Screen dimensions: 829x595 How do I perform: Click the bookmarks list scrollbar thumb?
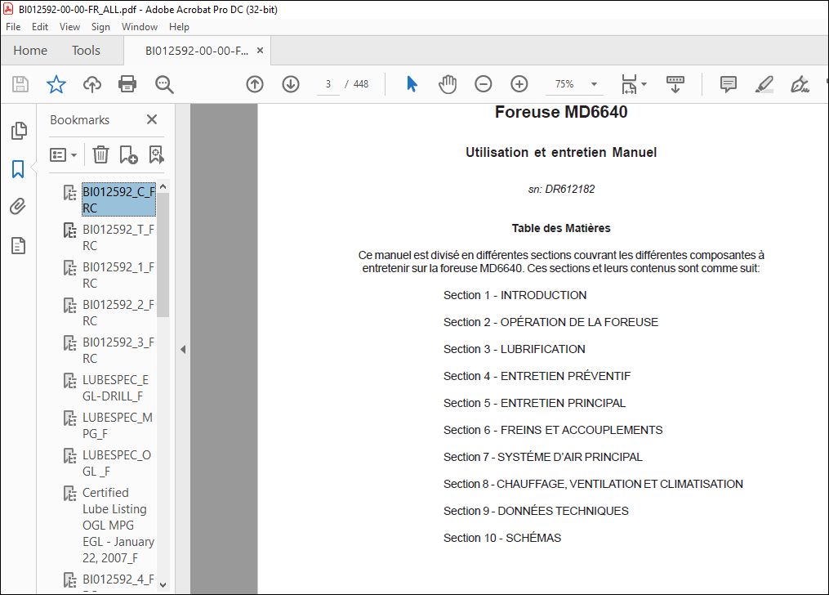pos(163,255)
